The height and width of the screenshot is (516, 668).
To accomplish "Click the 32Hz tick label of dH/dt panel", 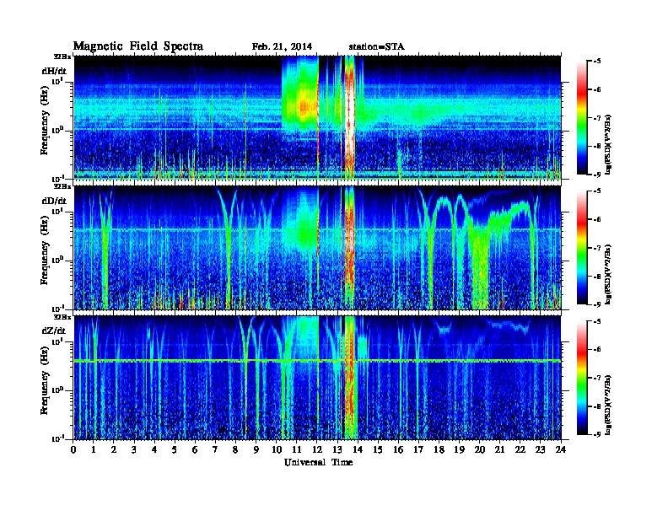I will tap(63, 56).
